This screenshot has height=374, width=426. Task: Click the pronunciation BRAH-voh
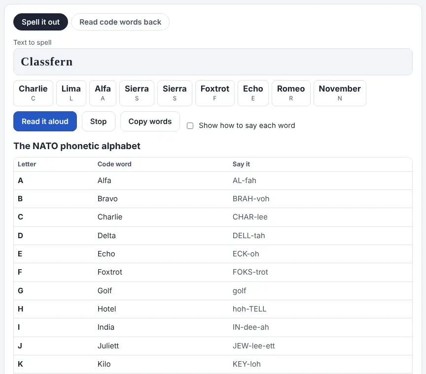tap(251, 199)
